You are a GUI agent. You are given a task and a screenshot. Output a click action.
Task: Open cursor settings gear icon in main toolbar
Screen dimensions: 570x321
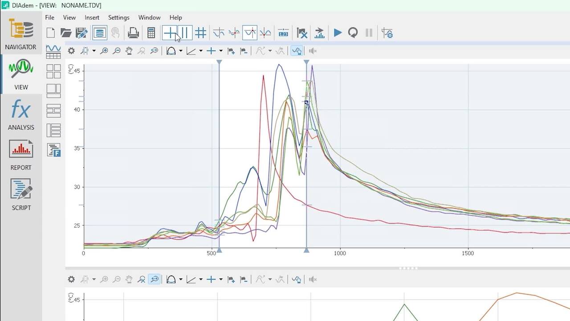387,33
